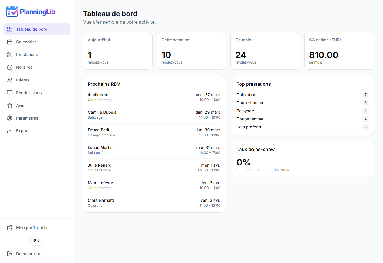
Task: Open the Calendrier icon in the sidebar
Action: tap(10, 42)
